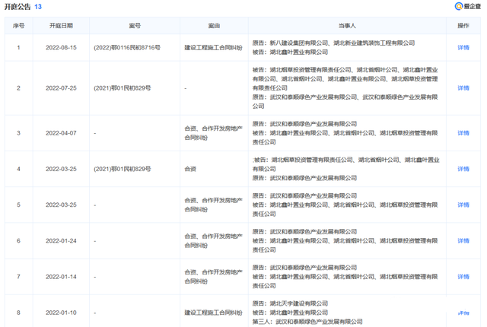Click plaintiff 新八建设集团有限公司 text in row 1
This screenshot has width=487, height=327.
coord(299,43)
